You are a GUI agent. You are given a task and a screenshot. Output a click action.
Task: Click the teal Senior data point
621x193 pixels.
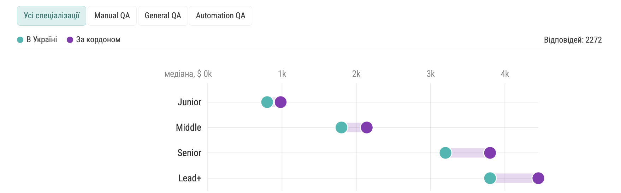click(445, 153)
